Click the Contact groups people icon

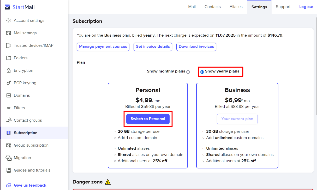pos(9,120)
